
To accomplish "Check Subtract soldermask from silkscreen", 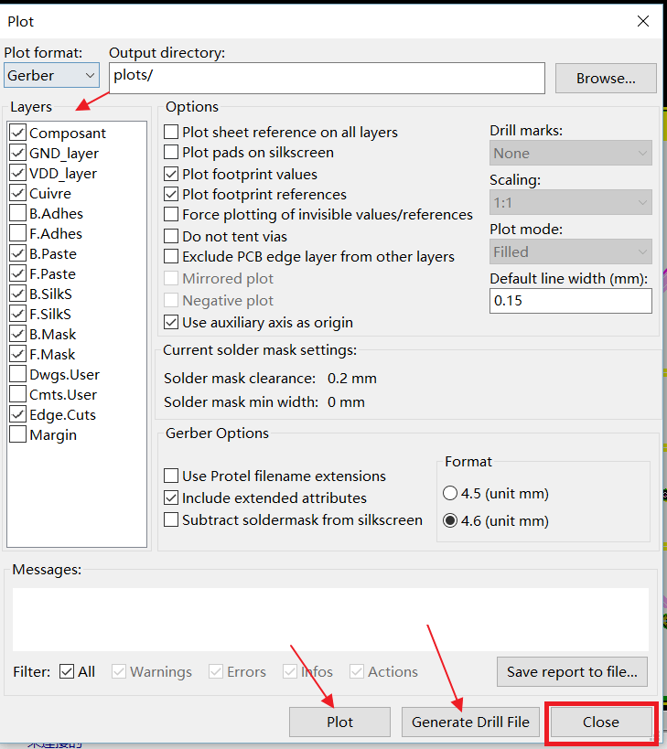I will (171, 520).
